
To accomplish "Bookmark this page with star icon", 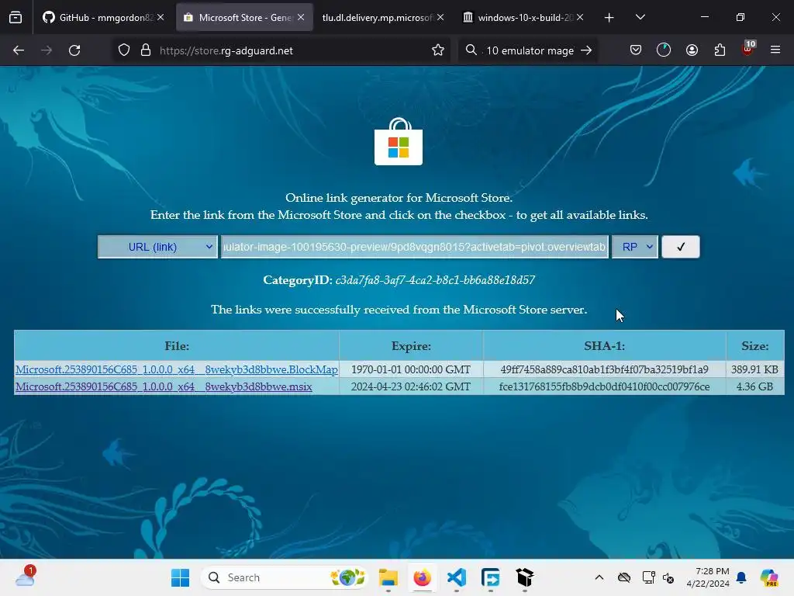I will pos(438,50).
